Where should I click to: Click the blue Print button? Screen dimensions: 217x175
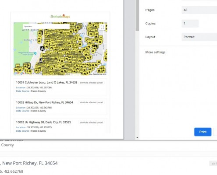(x=203, y=132)
